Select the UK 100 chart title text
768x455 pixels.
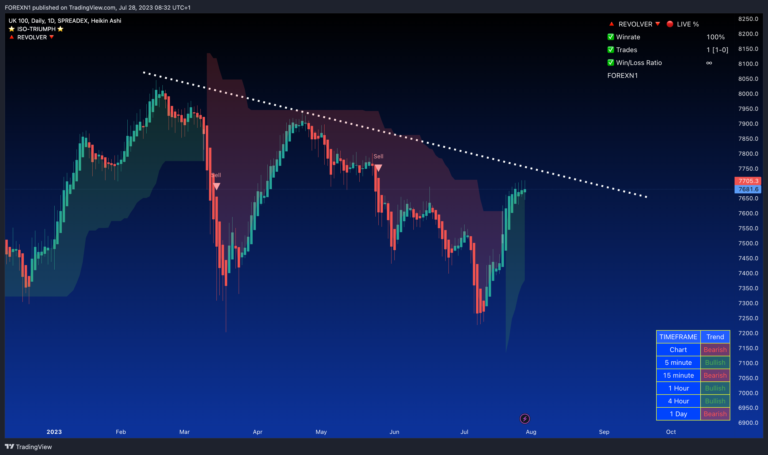[x=65, y=21]
